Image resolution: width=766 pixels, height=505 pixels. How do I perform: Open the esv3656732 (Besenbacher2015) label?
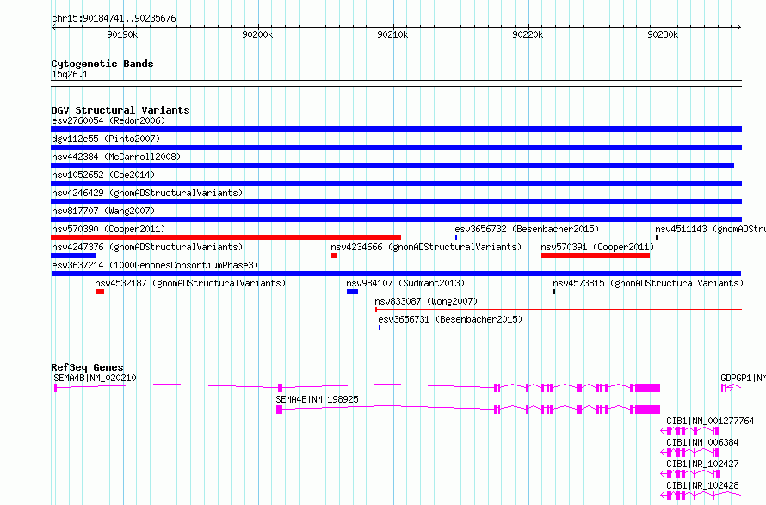point(527,229)
